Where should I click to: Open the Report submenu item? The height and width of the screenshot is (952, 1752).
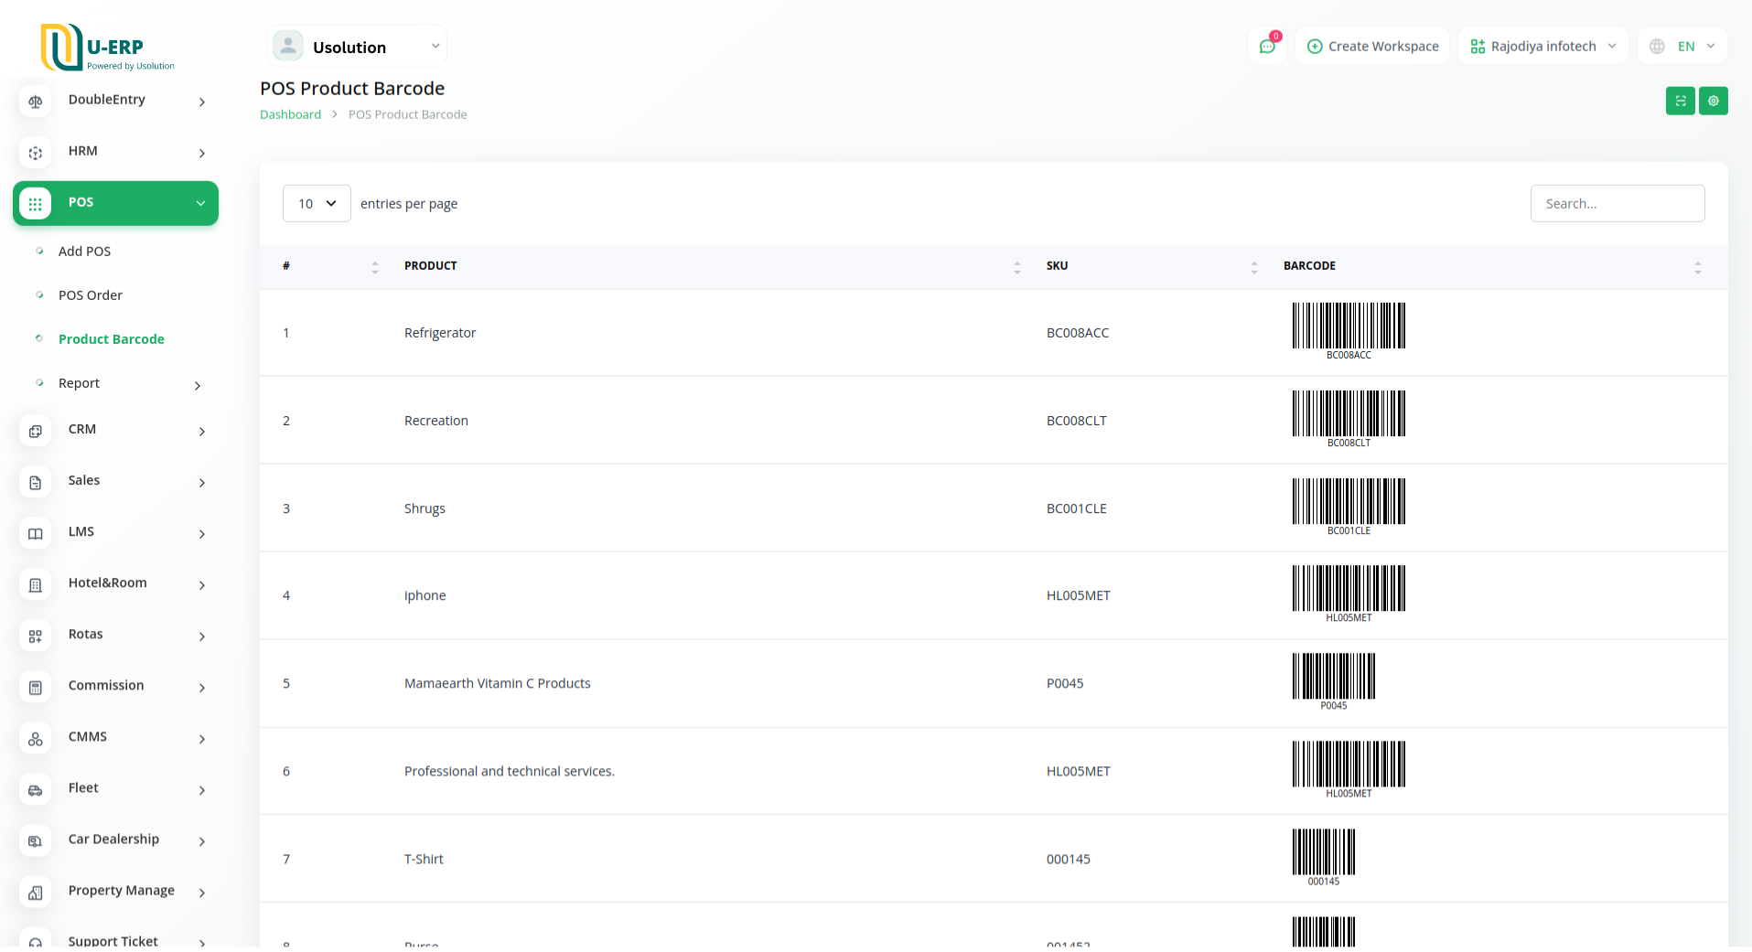tap(79, 382)
